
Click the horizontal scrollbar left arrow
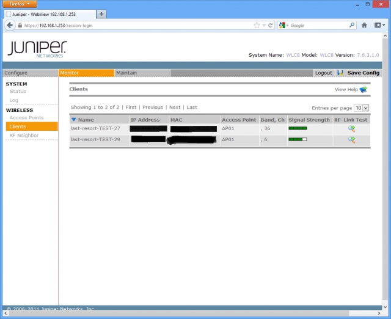tap(5, 313)
